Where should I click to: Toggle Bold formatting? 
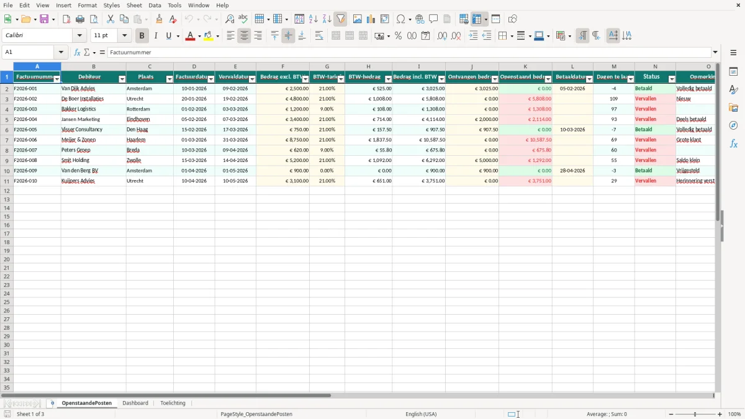tap(142, 36)
